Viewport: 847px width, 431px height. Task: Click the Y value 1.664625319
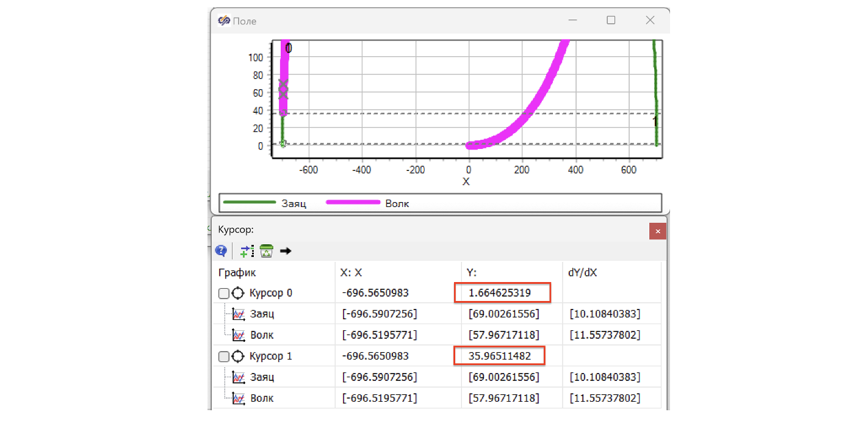[500, 293]
